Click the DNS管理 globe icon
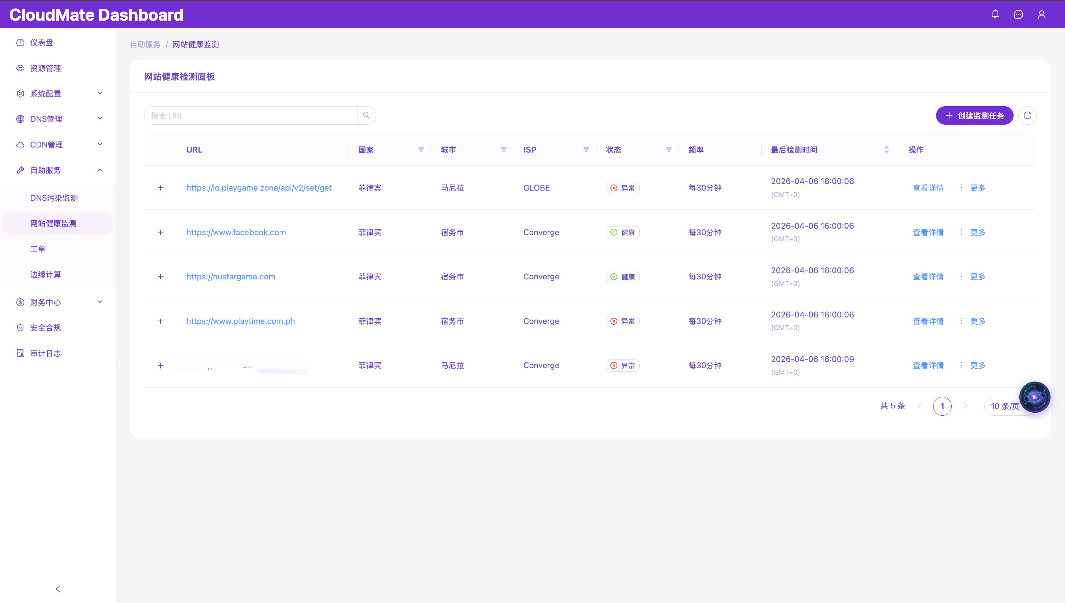Viewport: 1065px width, 603px height. pos(20,119)
